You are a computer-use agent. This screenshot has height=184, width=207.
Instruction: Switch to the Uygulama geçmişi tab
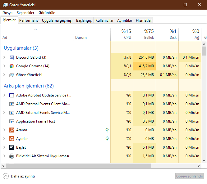[x=57, y=20]
